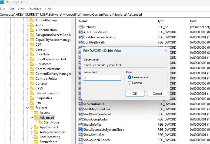Select the Apps folder icon
Image resolution: width=210 pixels, height=144 pixels.
(32, 25)
